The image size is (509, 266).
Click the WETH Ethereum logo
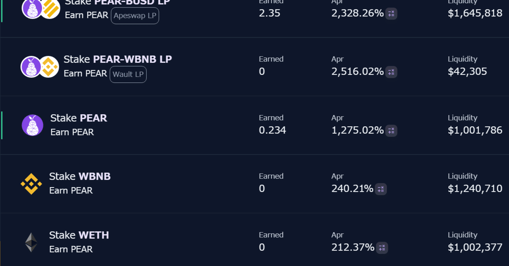(x=31, y=242)
